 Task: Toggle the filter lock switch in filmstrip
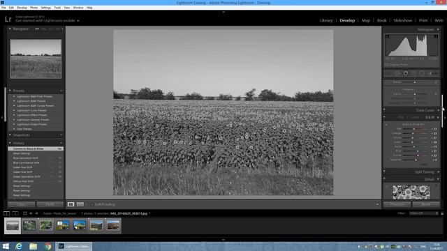coord(442,213)
